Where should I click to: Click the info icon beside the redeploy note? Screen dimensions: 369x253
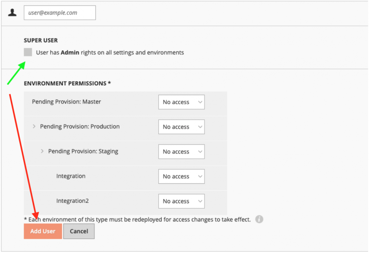click(259, 219)
